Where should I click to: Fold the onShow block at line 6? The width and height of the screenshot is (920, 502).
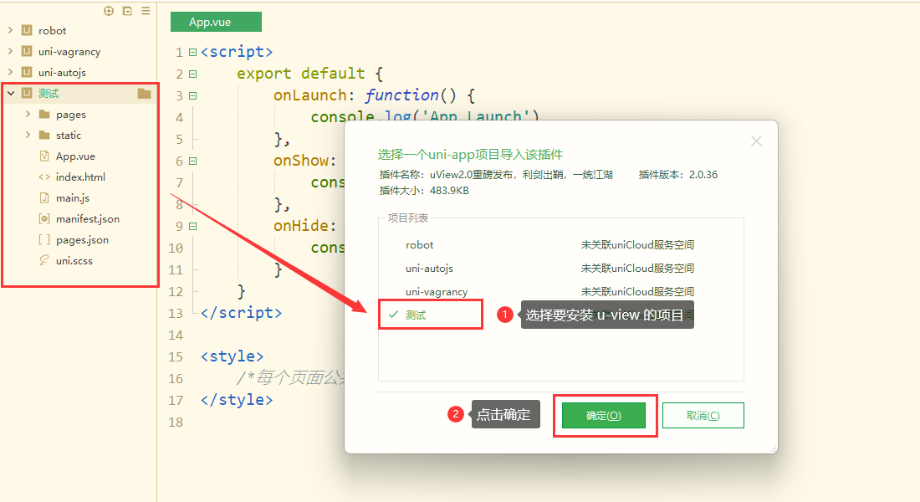pyautogui.click(x=192, y=161)
